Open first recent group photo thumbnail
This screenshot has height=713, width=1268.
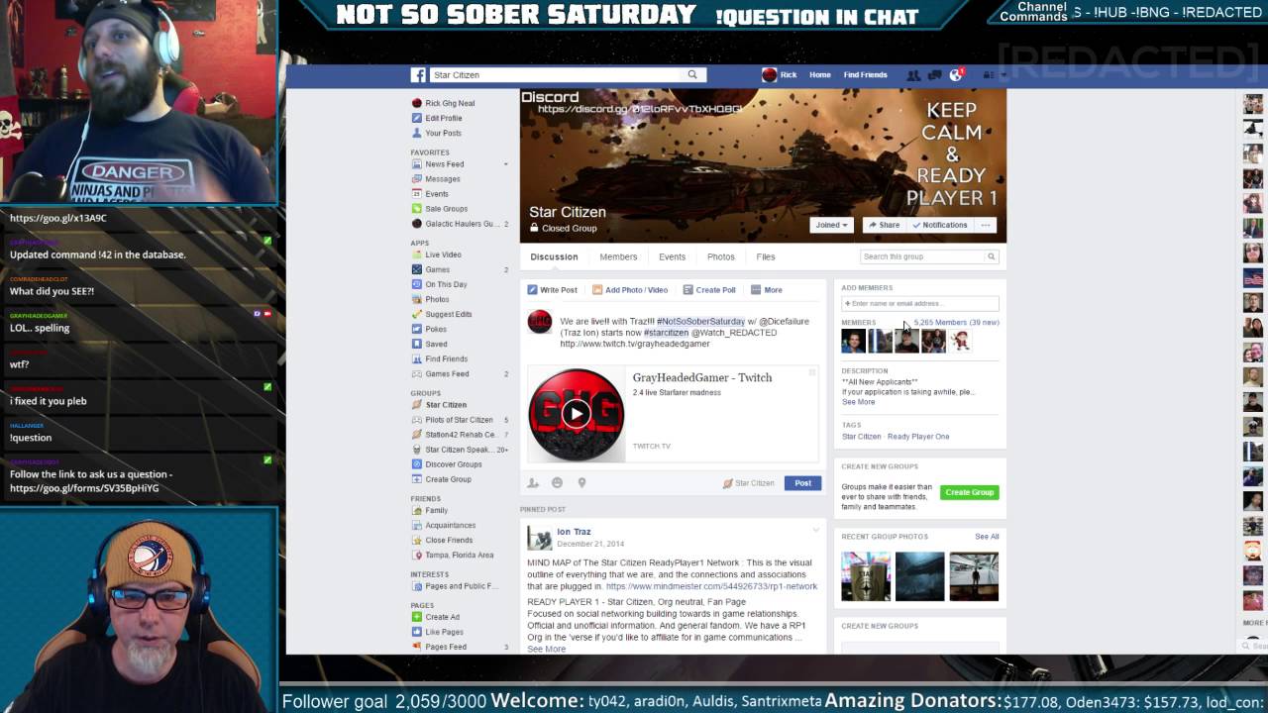pos(866,576)
